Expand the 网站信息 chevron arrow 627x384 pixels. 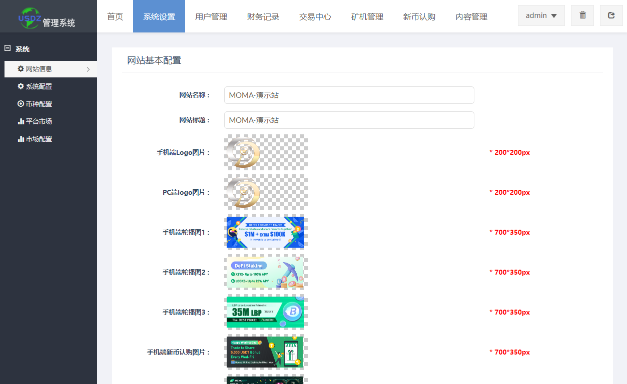(x=88, y=69)
